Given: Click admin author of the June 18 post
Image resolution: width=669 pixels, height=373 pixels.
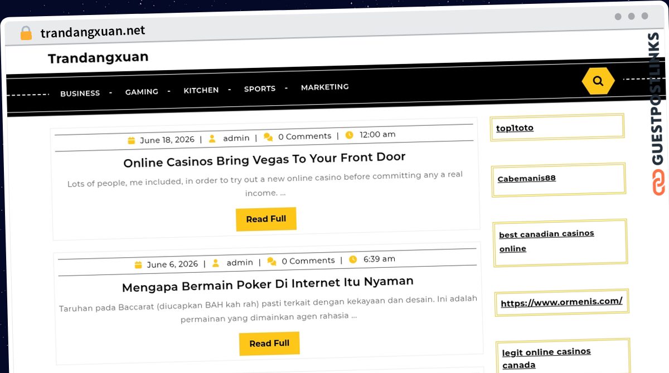Looking at the screenshot, I should coord(236,138).
